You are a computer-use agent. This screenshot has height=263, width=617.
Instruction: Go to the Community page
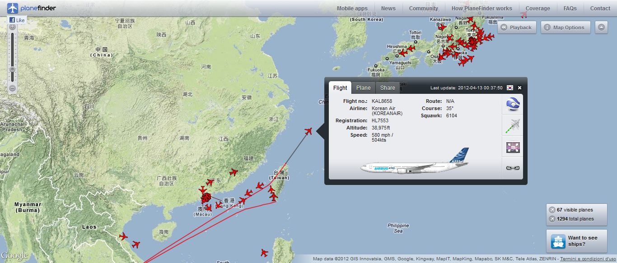(424, 8)
